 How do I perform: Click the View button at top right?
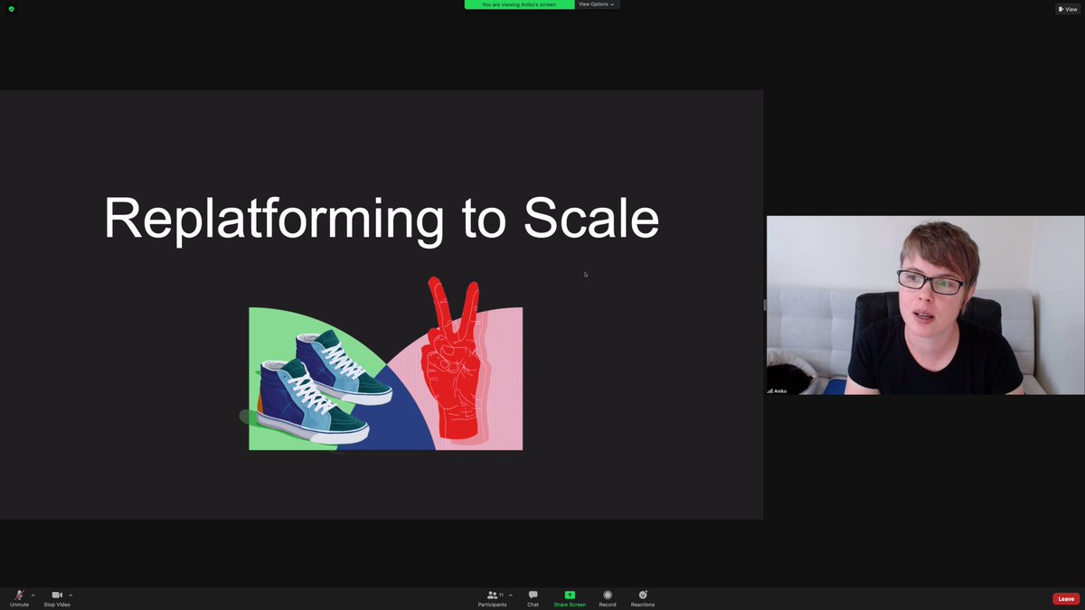pos(1068,9)
